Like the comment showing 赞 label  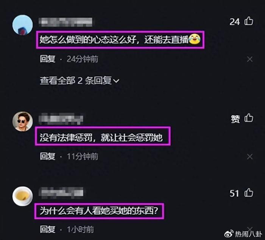pyautogui.click(x=249, y=118)
